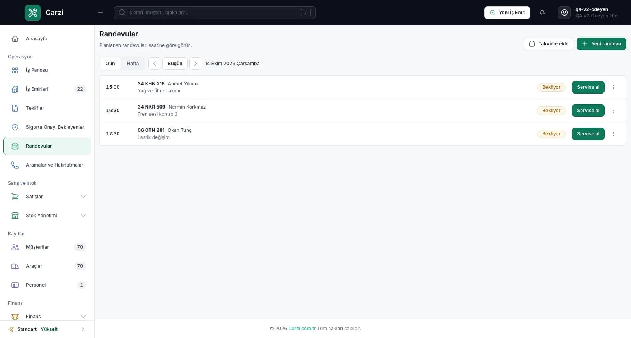Go to previous day with left arrow

155,64
